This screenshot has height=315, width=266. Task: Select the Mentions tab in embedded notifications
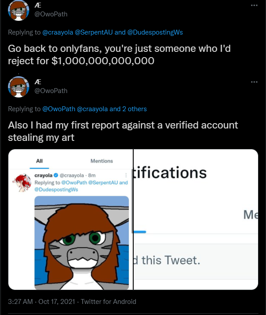[102, 161]
